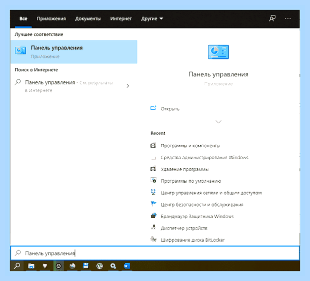The image size is (310, 281).
Task: Open Шифрование диска BitLocker
Action: click(x=192, y=240)
